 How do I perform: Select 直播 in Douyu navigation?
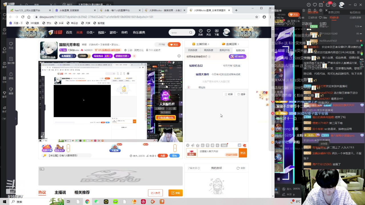(79, 32)
